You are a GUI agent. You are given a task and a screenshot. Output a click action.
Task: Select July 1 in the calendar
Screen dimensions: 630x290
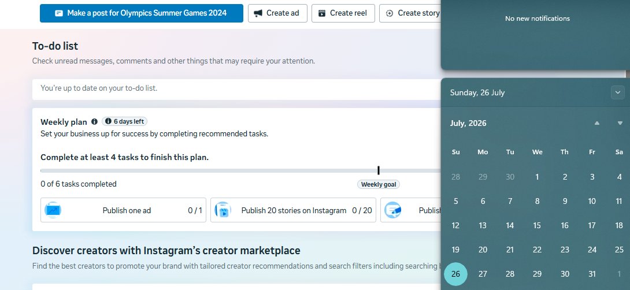pos(537,177)
